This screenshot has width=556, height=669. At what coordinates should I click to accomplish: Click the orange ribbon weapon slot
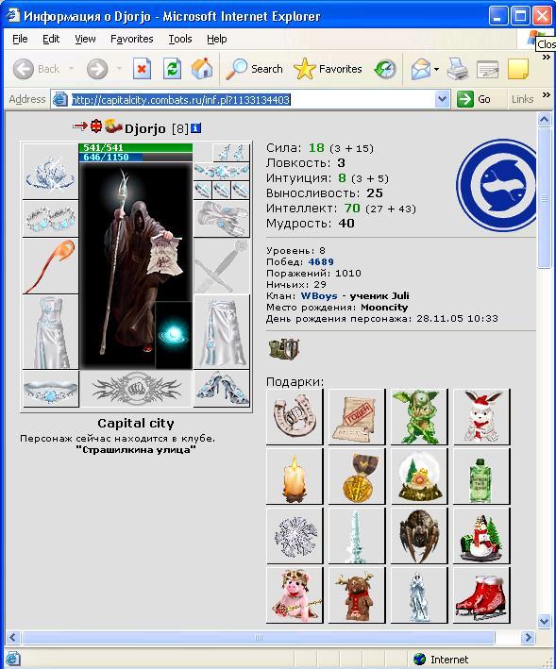click(50, 266)
